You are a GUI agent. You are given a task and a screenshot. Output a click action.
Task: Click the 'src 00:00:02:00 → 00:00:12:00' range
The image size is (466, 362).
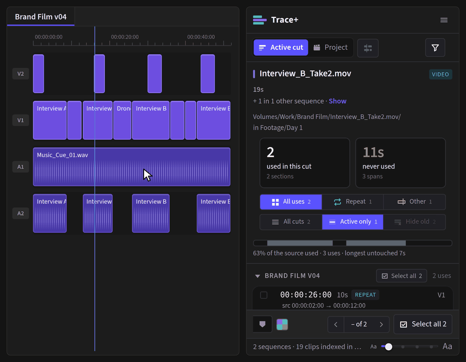click(x=324, y=306)
